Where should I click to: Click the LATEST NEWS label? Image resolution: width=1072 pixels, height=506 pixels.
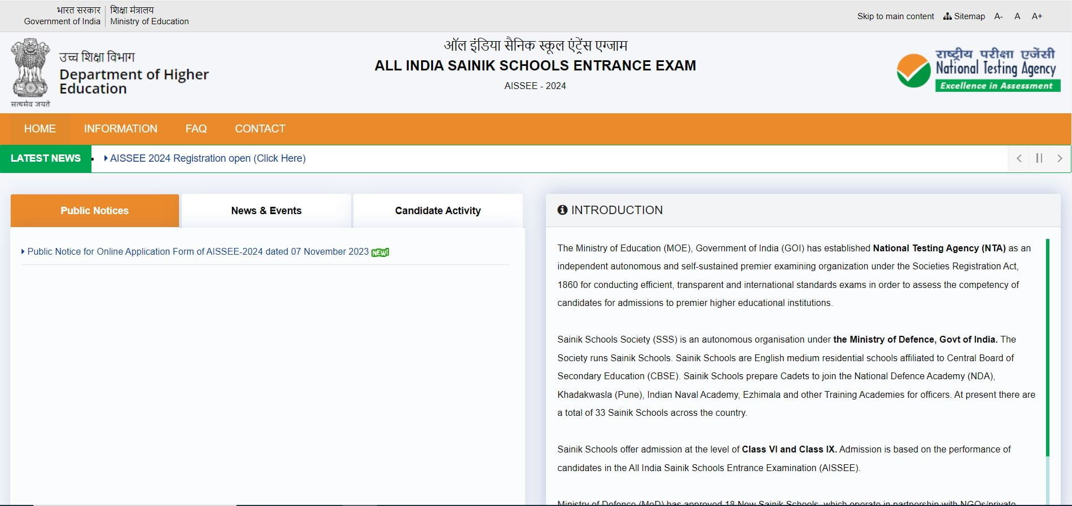point(46,158)
